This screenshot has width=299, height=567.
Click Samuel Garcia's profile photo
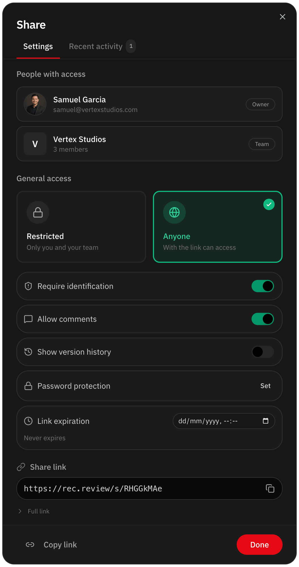click(x=35, y=104)
